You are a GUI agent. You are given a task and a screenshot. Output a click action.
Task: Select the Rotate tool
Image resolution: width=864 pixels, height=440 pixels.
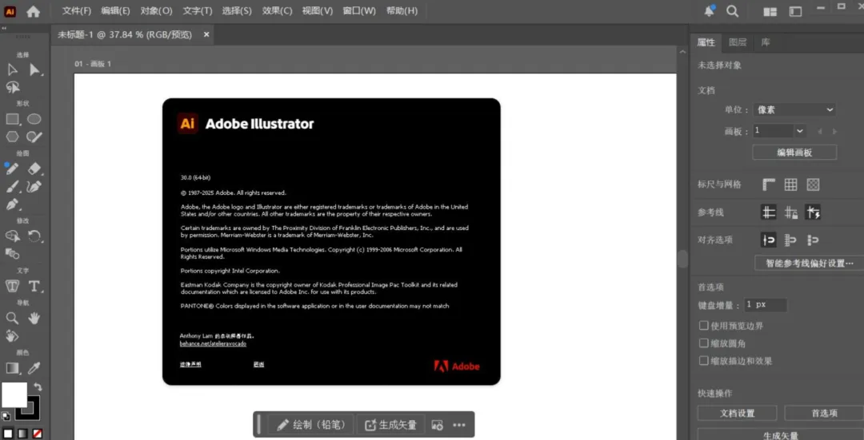click(x=34, y=236)
